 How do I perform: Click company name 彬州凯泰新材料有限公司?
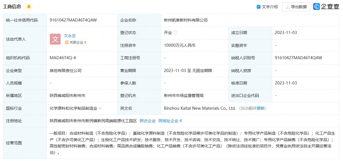(186, 20)
